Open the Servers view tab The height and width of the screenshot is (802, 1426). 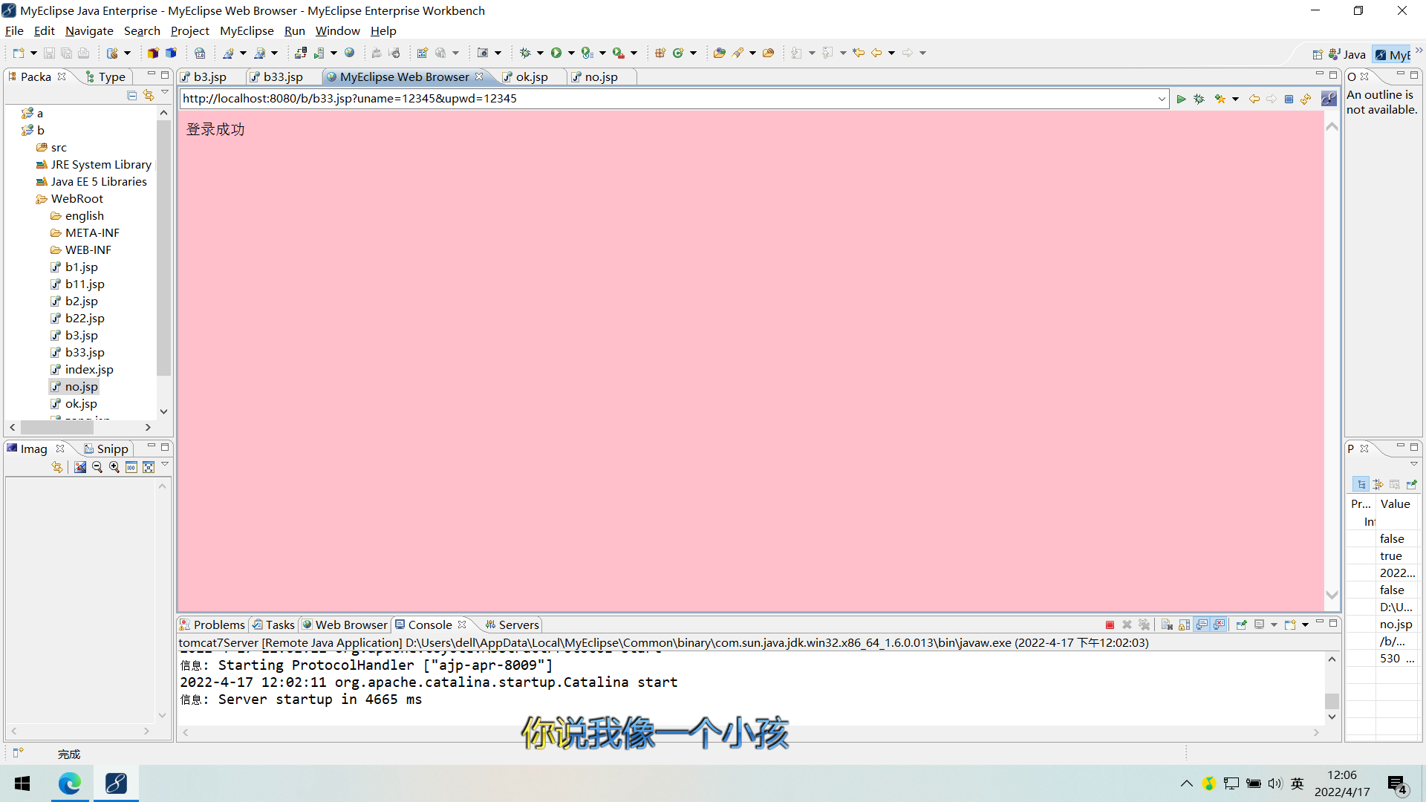click(x=518, y=625)
